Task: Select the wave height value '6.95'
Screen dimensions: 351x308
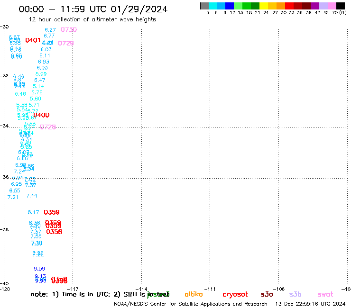Action: [16, 184]
